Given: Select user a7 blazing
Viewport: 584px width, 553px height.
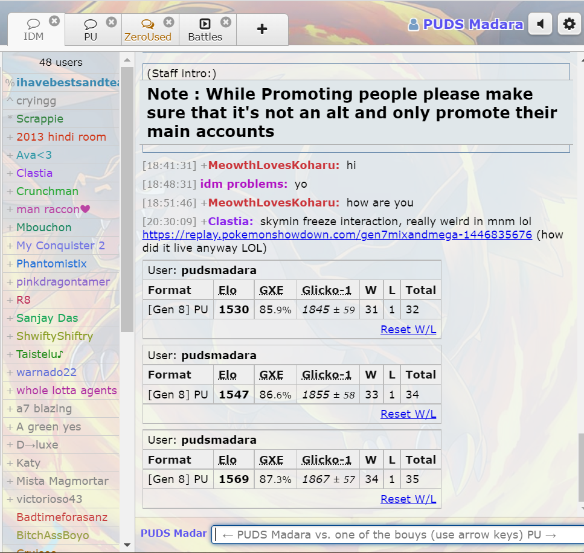Looking at the screenshot, I should (x=62, y=409).
